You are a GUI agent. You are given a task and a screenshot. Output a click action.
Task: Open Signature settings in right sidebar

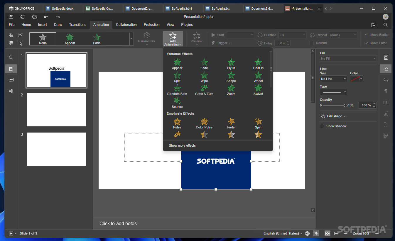tap(386, 136)
